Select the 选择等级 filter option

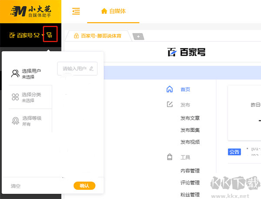click(x=30, y=121)
